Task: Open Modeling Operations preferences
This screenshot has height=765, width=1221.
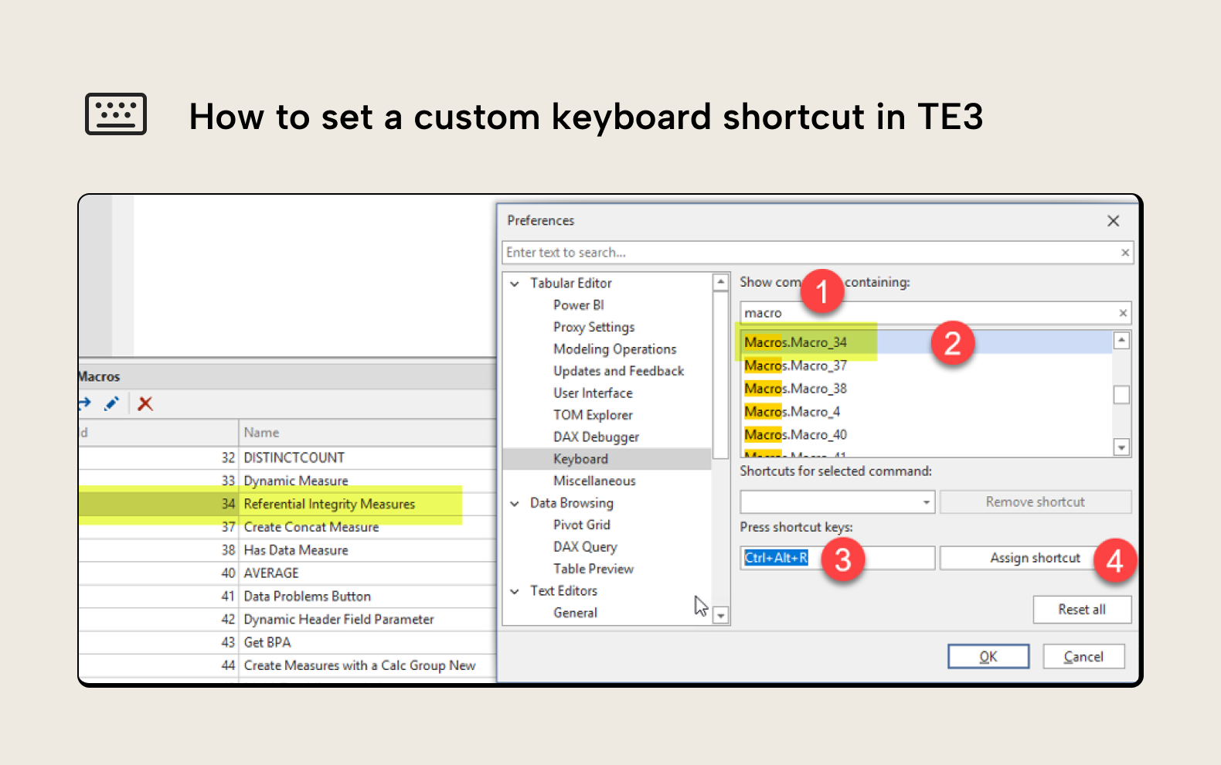Action: point(614,349)
